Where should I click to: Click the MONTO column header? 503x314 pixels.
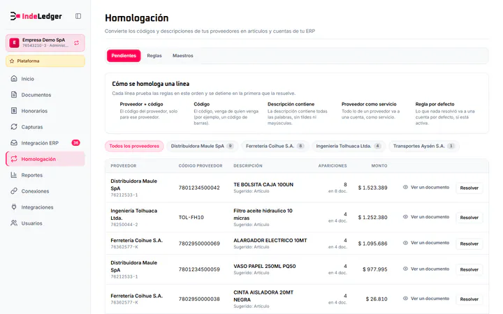(379, 165)
